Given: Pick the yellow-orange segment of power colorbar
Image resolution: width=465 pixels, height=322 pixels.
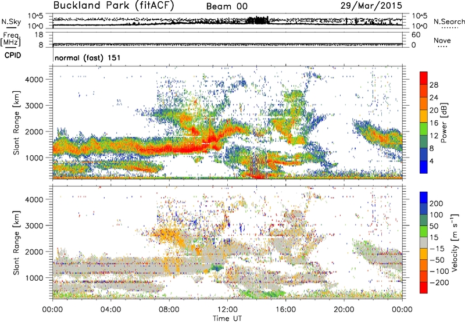Looking at the screenshot, I should point(424,116).
